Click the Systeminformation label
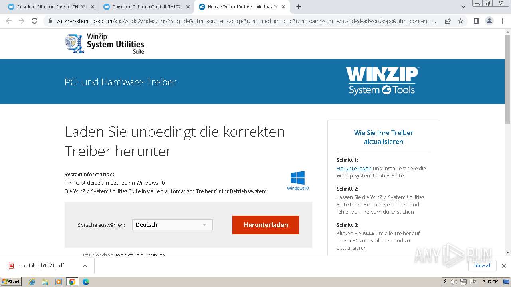 89,174
